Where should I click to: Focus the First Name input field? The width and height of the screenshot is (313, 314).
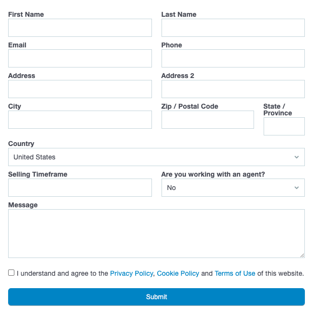click(x=80, y=28)
